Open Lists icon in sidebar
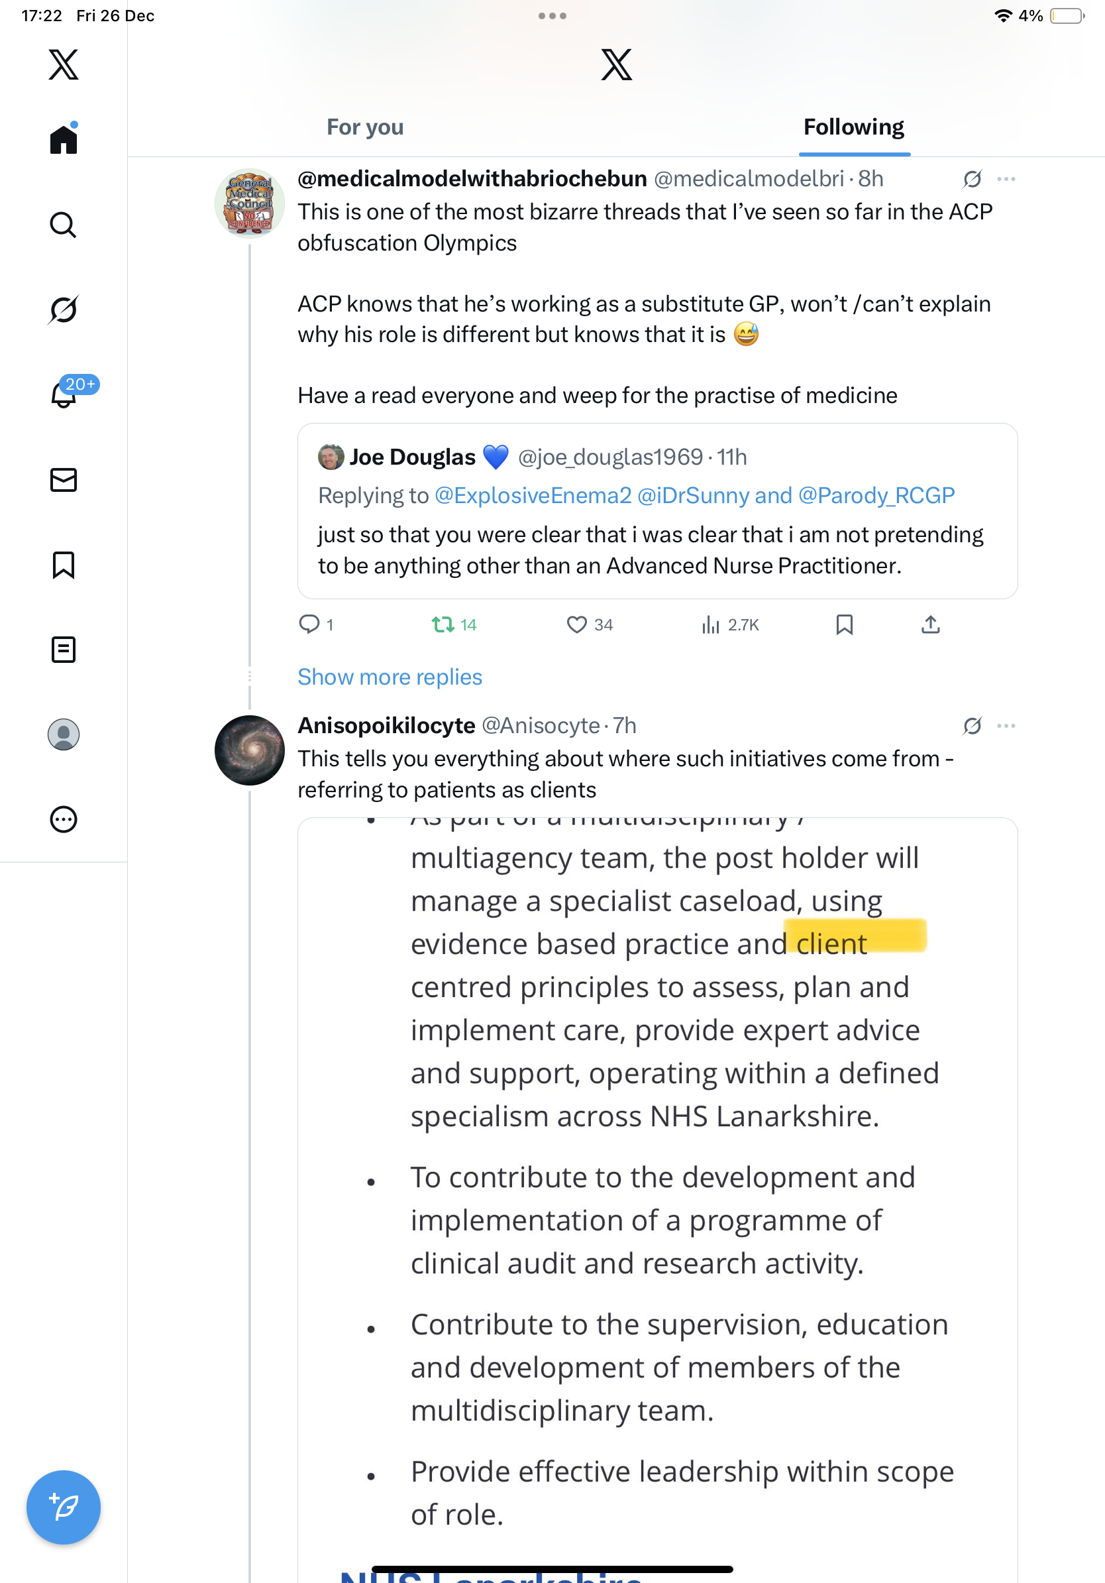The height and width of the screenshot is (1583, 1105). [x=64, y=650]
